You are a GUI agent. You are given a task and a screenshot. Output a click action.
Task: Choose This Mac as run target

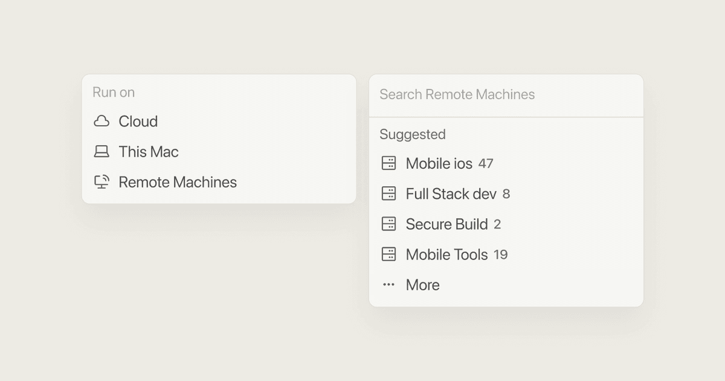219,152
